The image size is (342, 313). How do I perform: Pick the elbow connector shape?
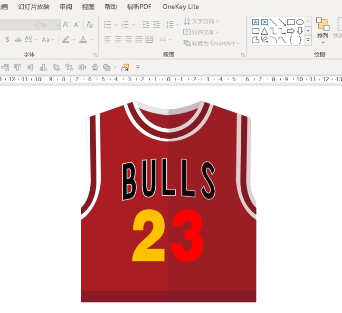[x=273, y=31]
